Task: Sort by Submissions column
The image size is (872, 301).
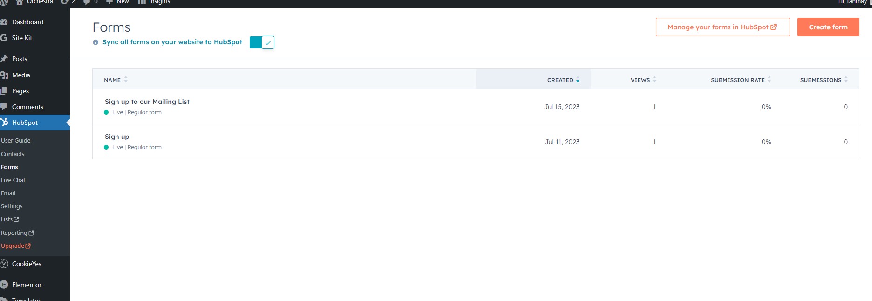Action: [824, 80]
